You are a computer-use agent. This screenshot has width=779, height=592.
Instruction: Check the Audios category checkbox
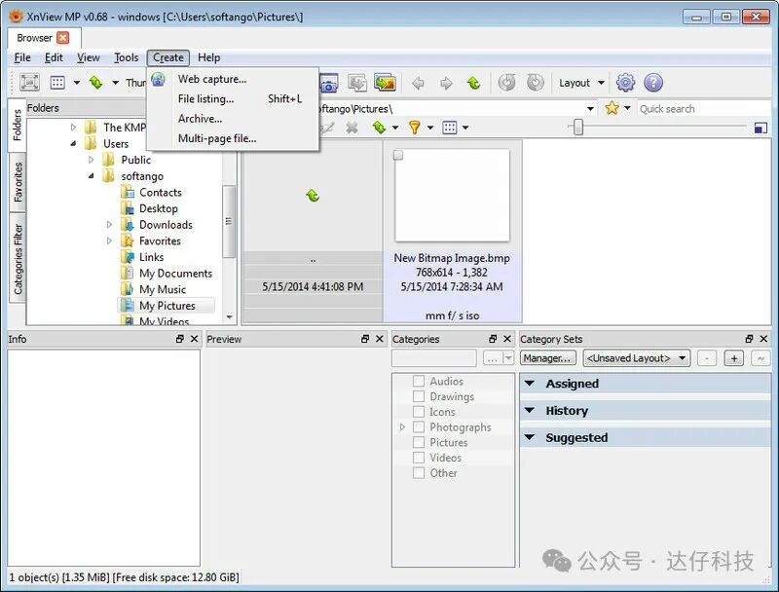coord(419,382)
